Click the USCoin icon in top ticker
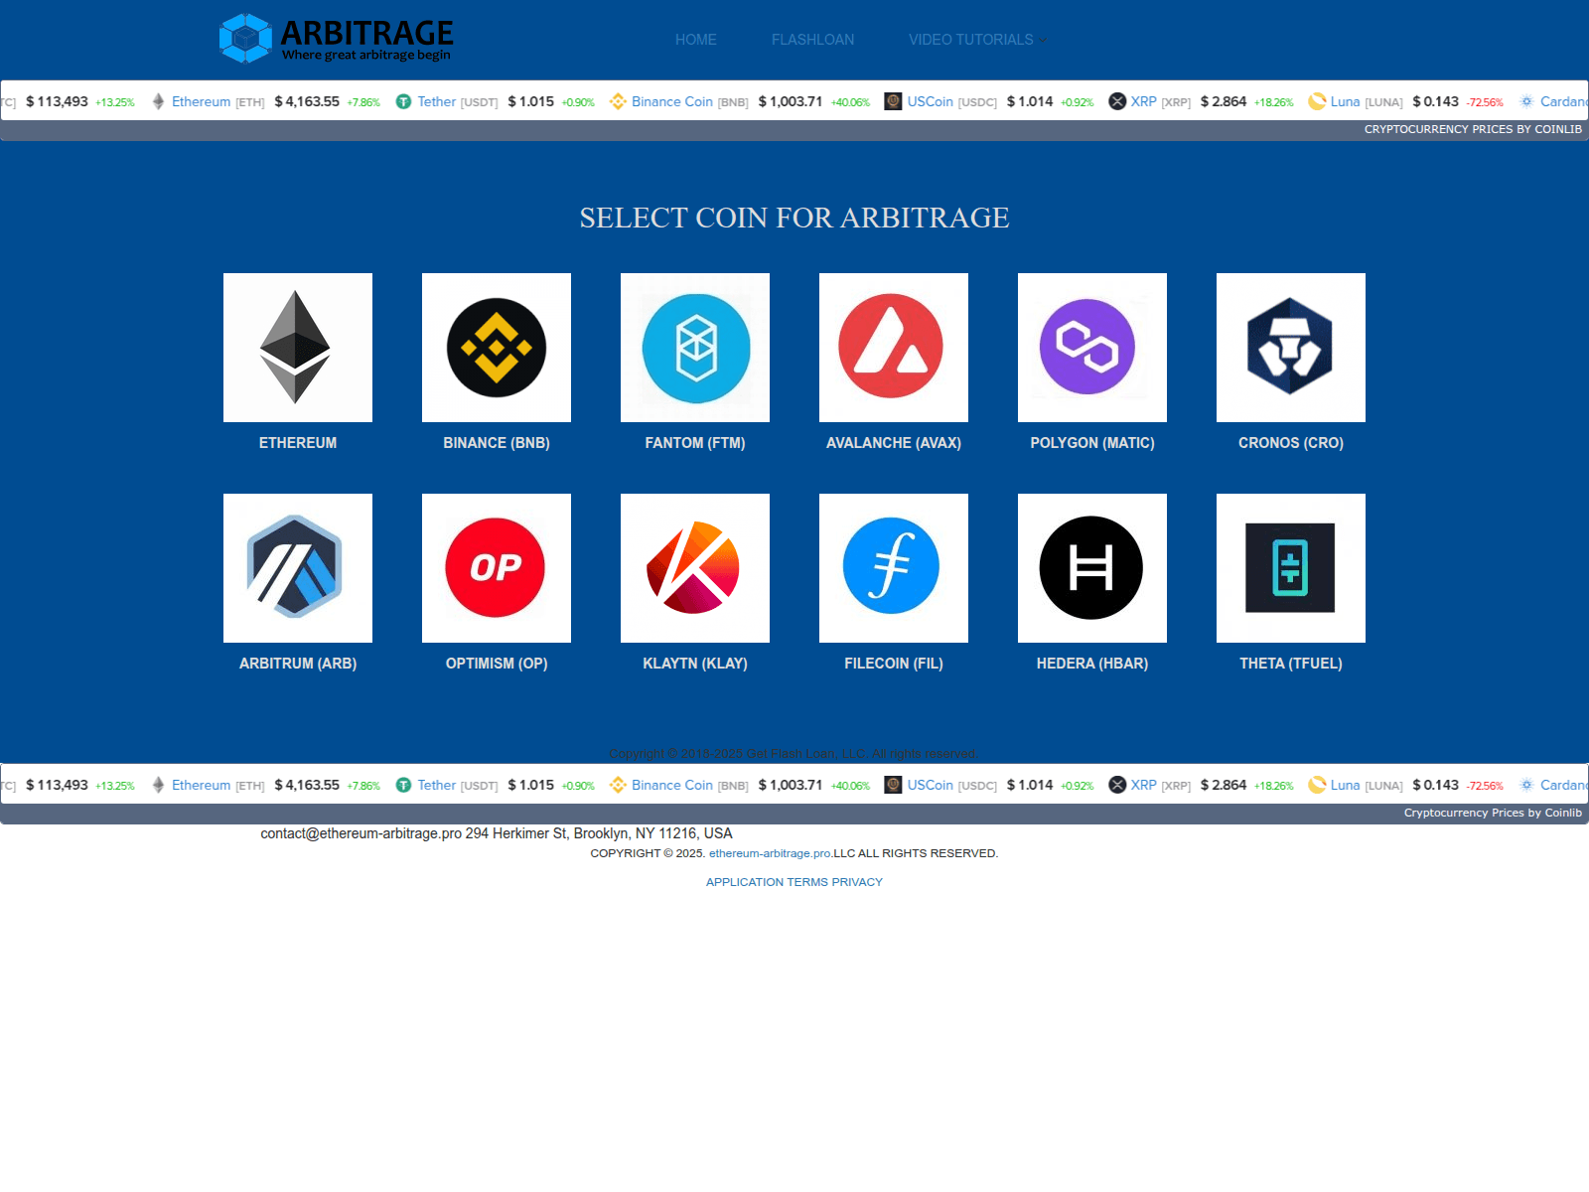 (x=893, y=101)
